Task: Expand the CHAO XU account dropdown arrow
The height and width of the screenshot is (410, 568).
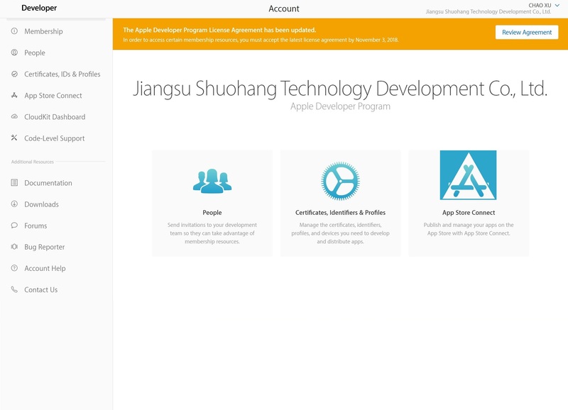Action: pos(557,6)
